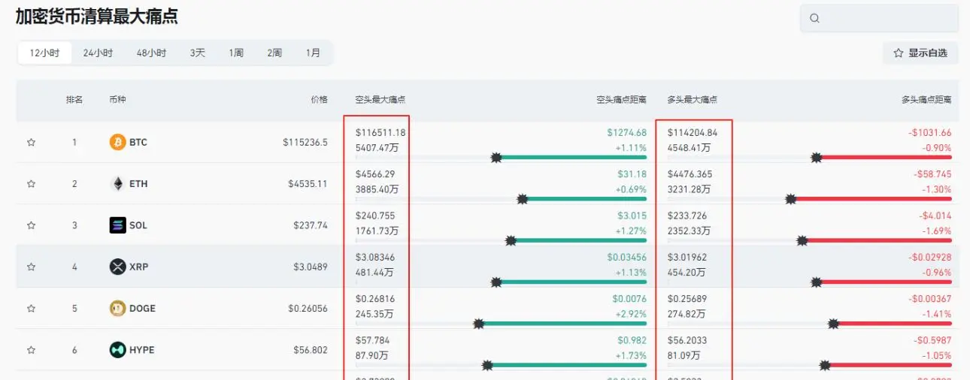Switch to the 48小时 tab

[151, 53]
